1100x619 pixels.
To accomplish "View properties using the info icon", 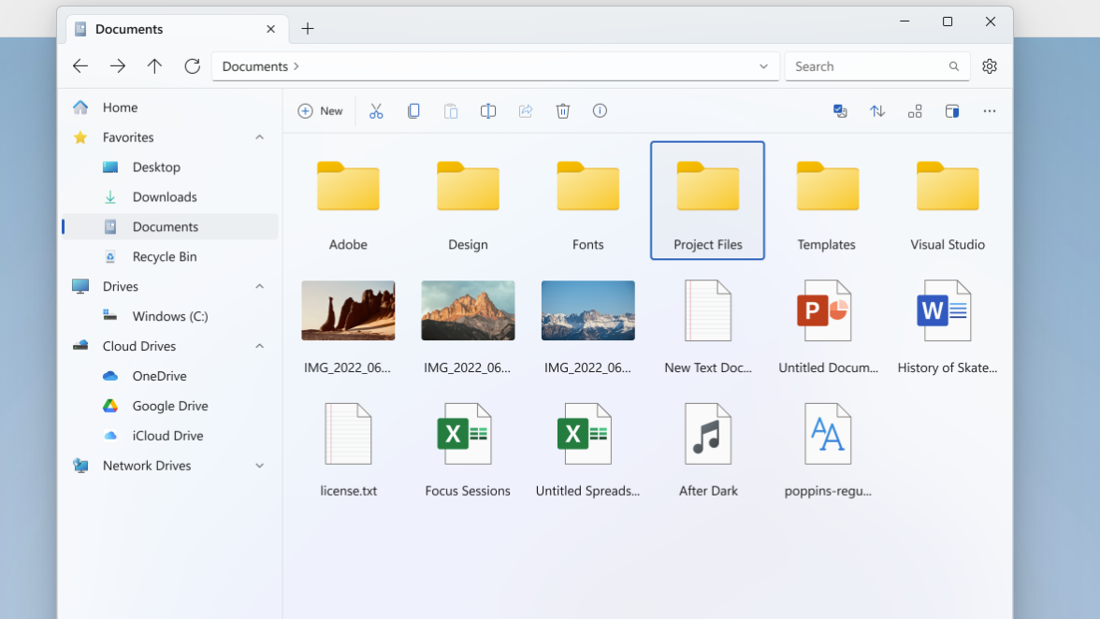I will [x=600, y=110].
